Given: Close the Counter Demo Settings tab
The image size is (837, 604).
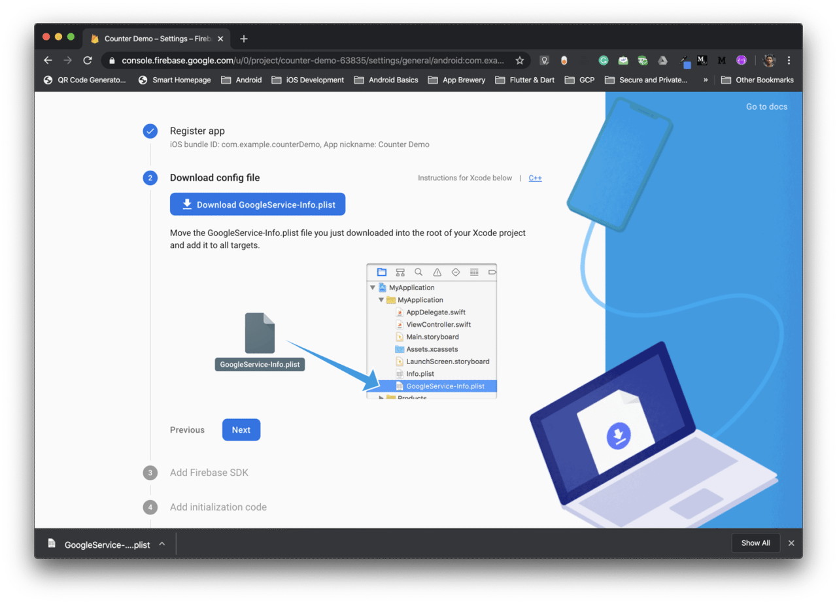Looking at the screenshot, I should coord(220,39).
